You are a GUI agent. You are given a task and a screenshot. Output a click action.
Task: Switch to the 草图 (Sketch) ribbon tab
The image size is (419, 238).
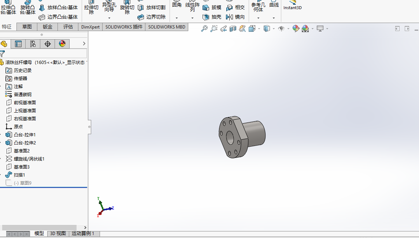(27, 27)
